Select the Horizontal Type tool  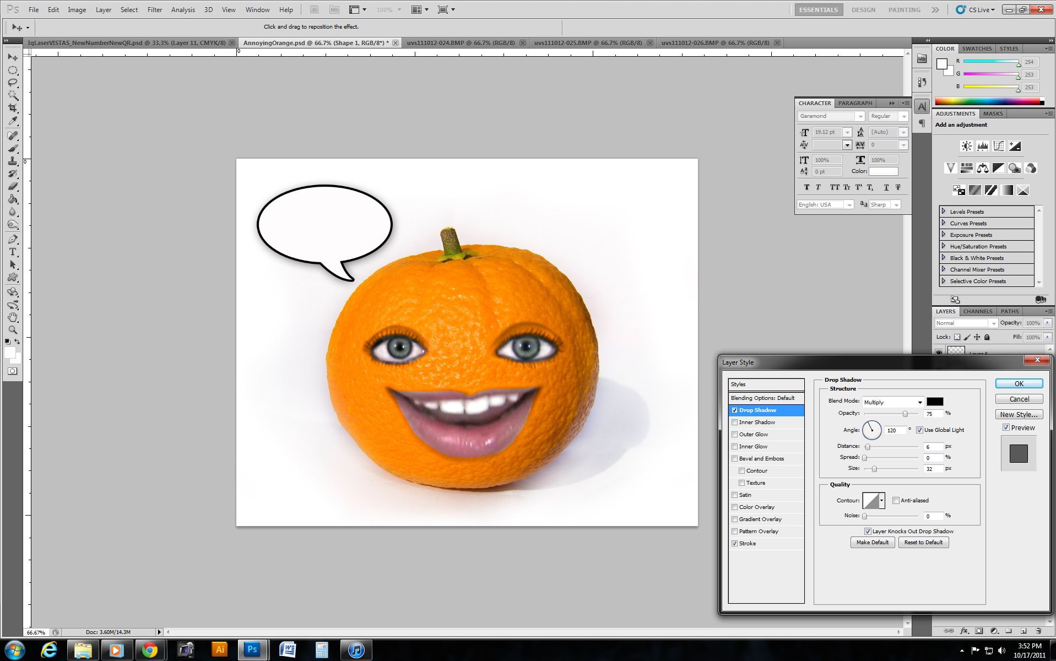(13, 252)
